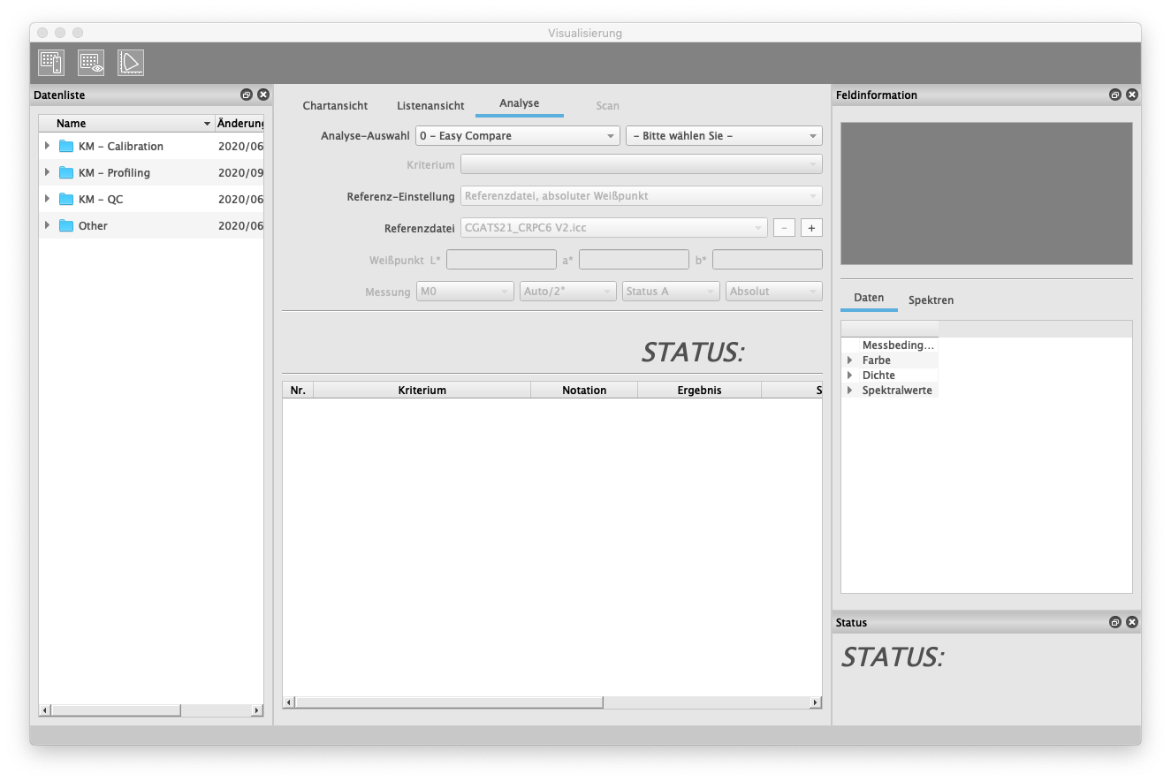Expand the Farbe data row
Image resolution: width=1171 pixels, height=782 pixels.
[x=850, y=361]
